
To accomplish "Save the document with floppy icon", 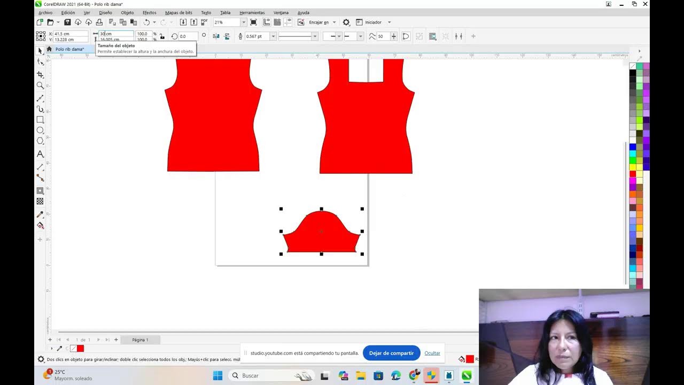I will 67,22.
